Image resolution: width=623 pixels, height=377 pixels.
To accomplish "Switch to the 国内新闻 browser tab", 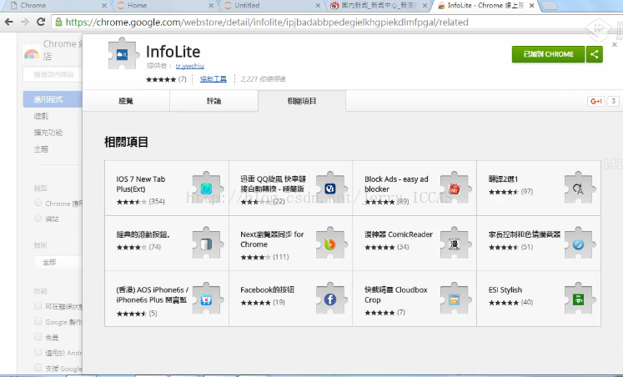I will pyautogui.click(x=378, y=6).
